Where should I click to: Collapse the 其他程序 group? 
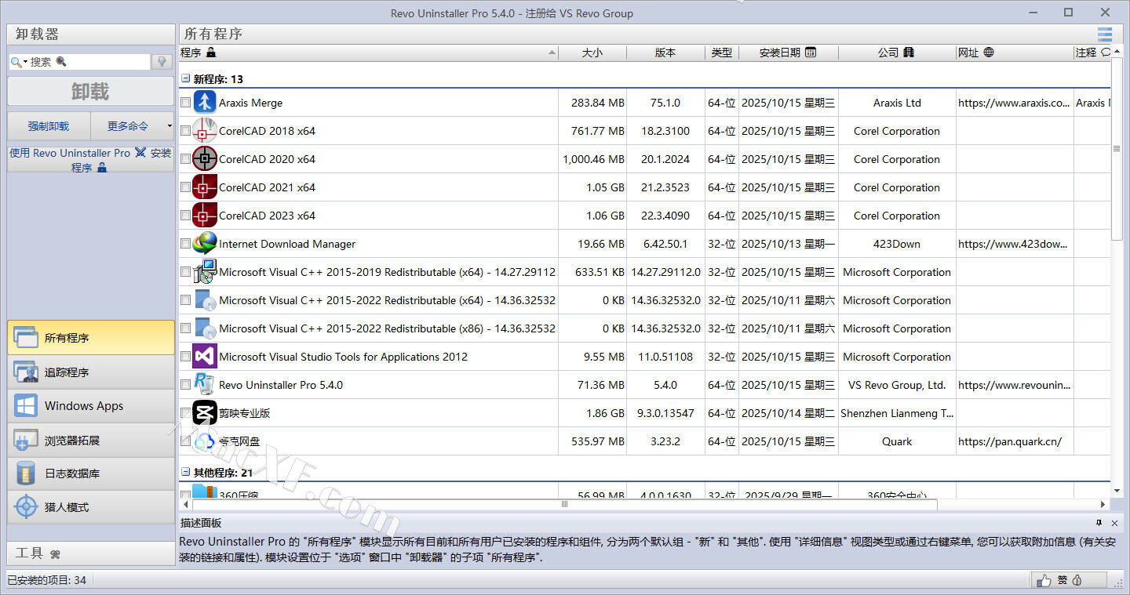pos(186,473)
